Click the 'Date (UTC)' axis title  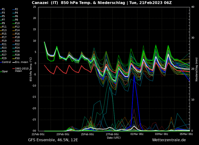pyautogui.click(x=114, y=138)
